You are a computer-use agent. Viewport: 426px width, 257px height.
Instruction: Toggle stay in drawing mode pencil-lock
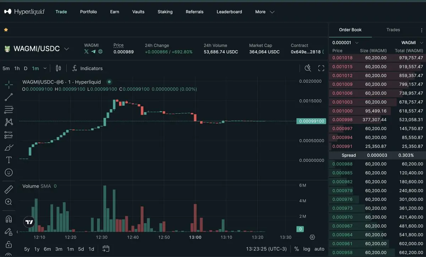[x=9, y=232]
